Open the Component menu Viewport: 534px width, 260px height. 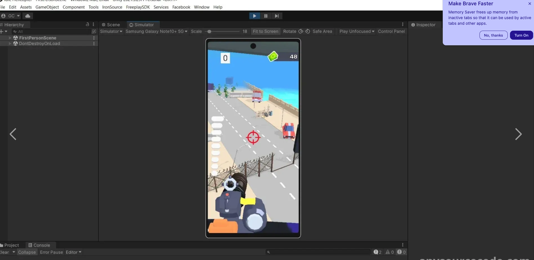(74, 7)
